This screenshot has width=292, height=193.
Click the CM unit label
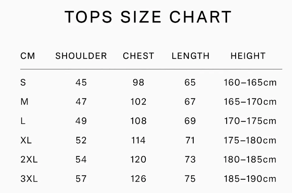point(28,56)
